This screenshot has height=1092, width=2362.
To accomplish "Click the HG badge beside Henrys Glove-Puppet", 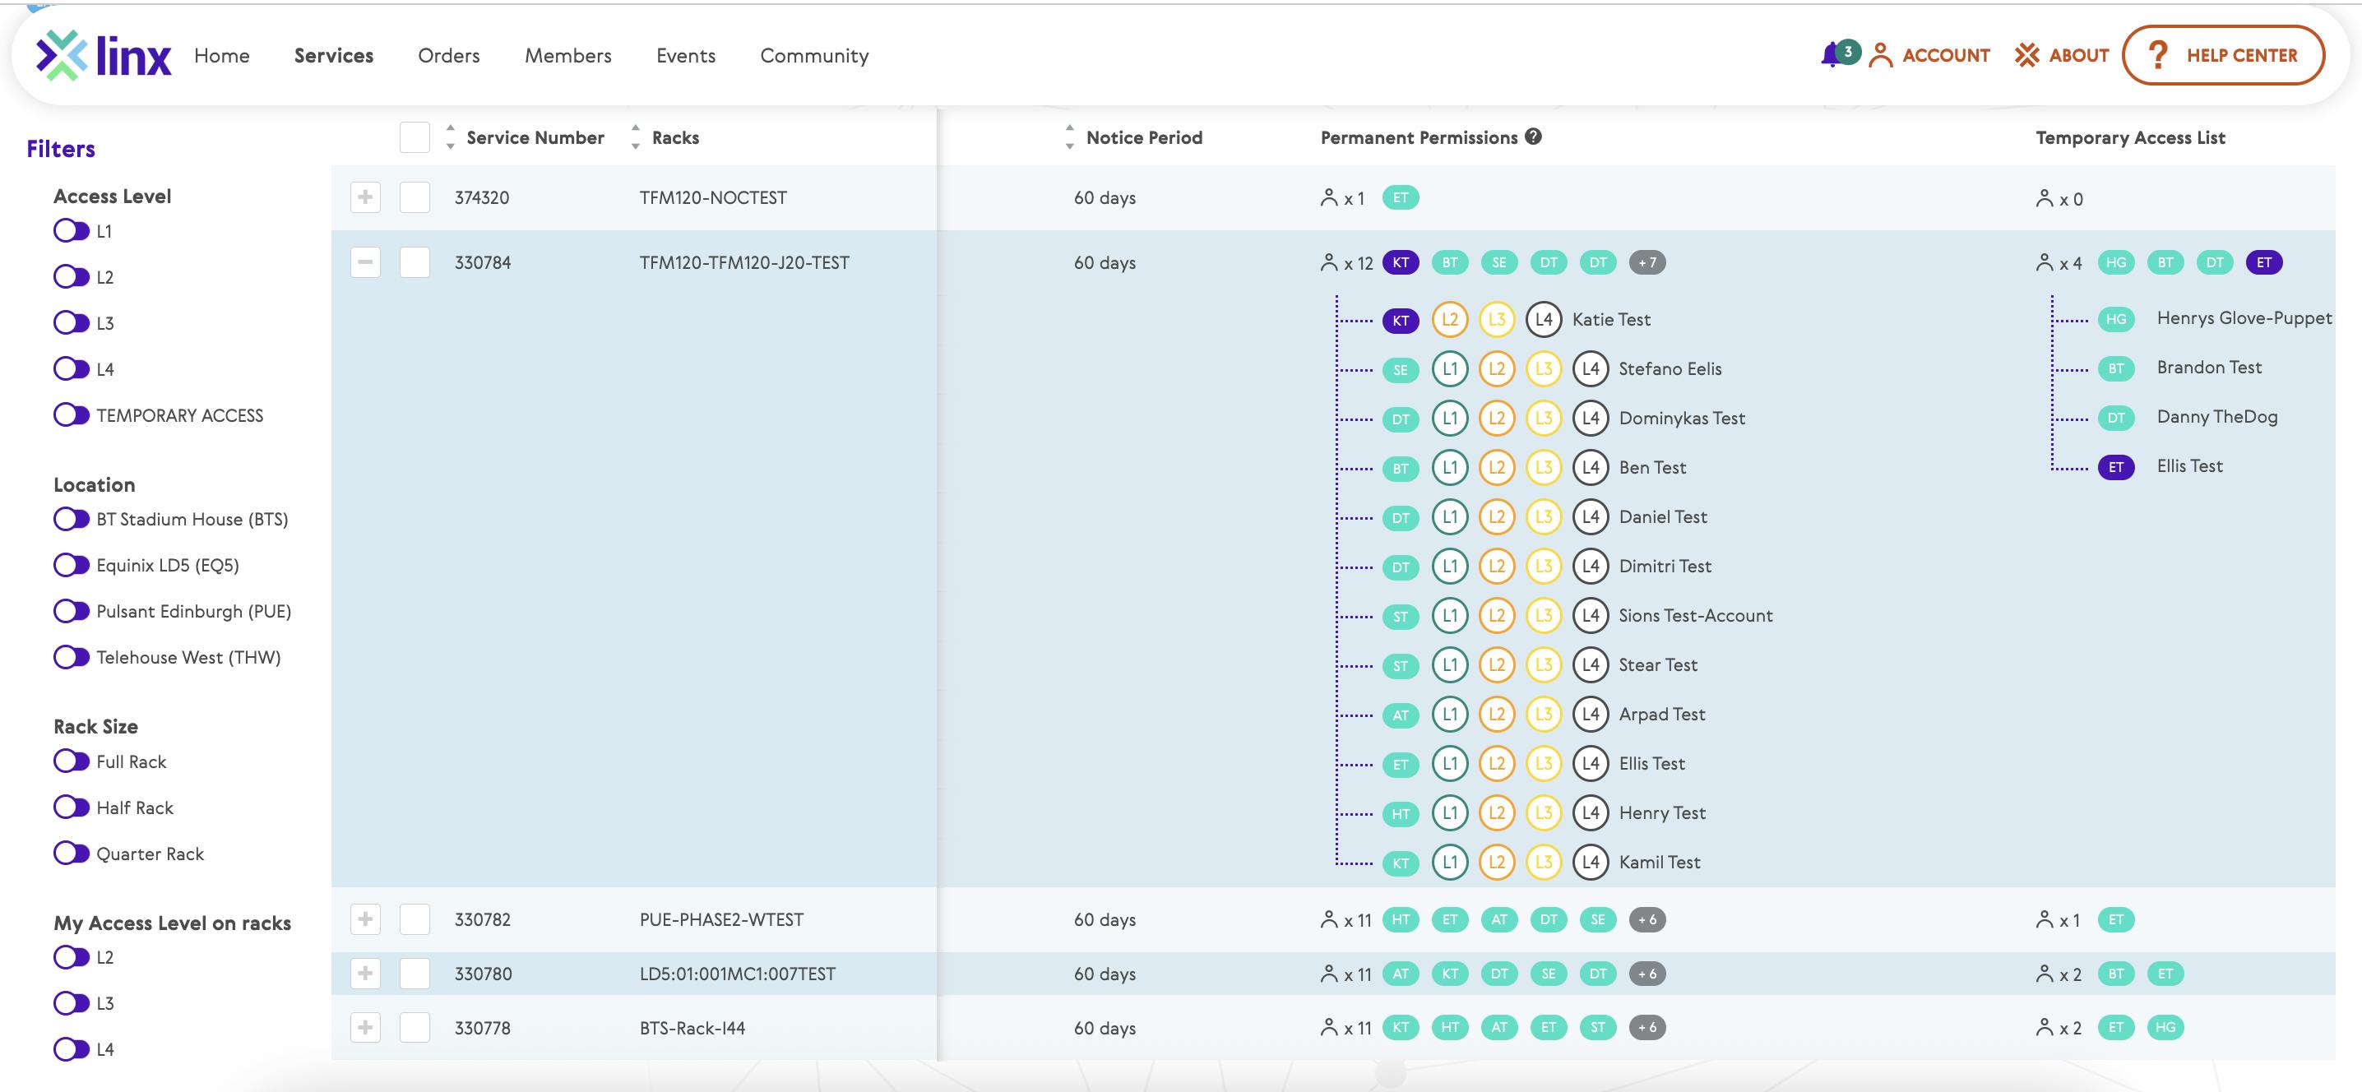I will [x=2115, y=319].
